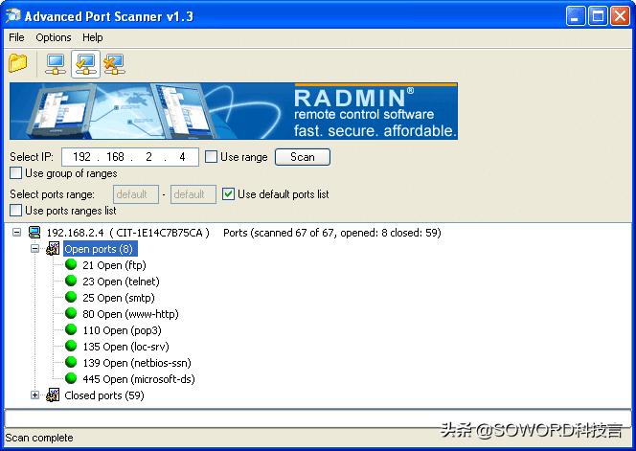Click the computer with X toolbar icon

pos(114,64)
